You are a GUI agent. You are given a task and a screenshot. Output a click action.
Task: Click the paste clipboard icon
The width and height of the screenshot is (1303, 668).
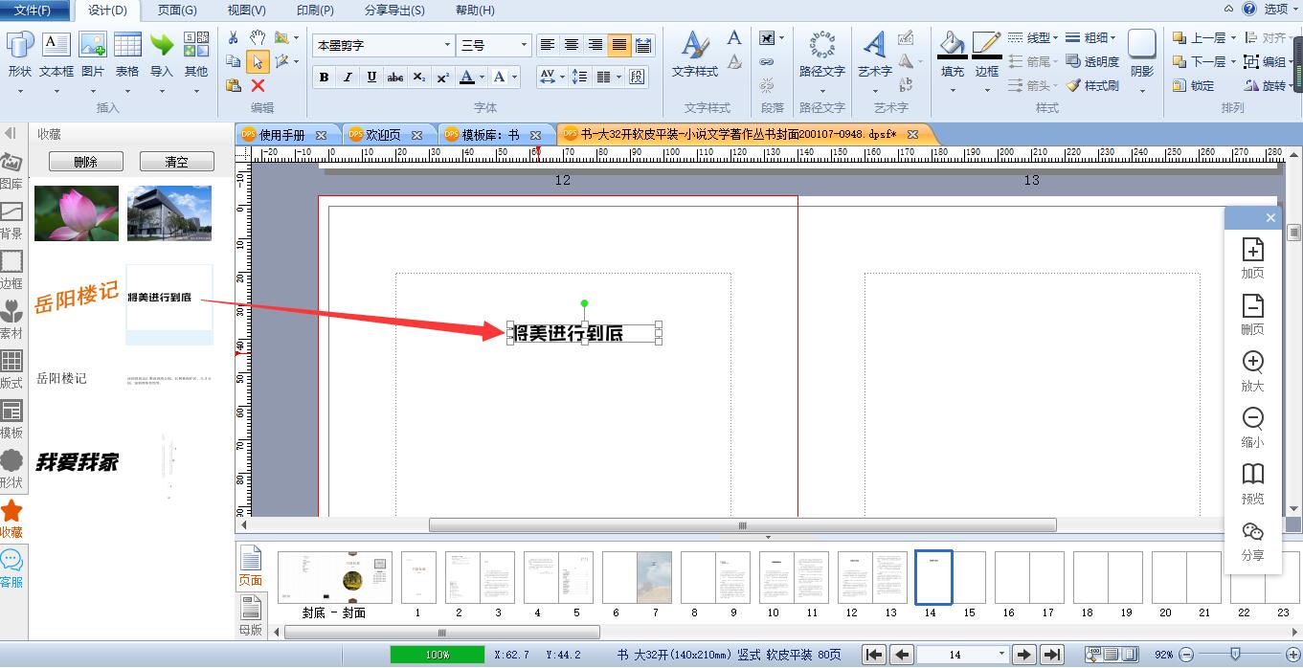pos(234,85)
